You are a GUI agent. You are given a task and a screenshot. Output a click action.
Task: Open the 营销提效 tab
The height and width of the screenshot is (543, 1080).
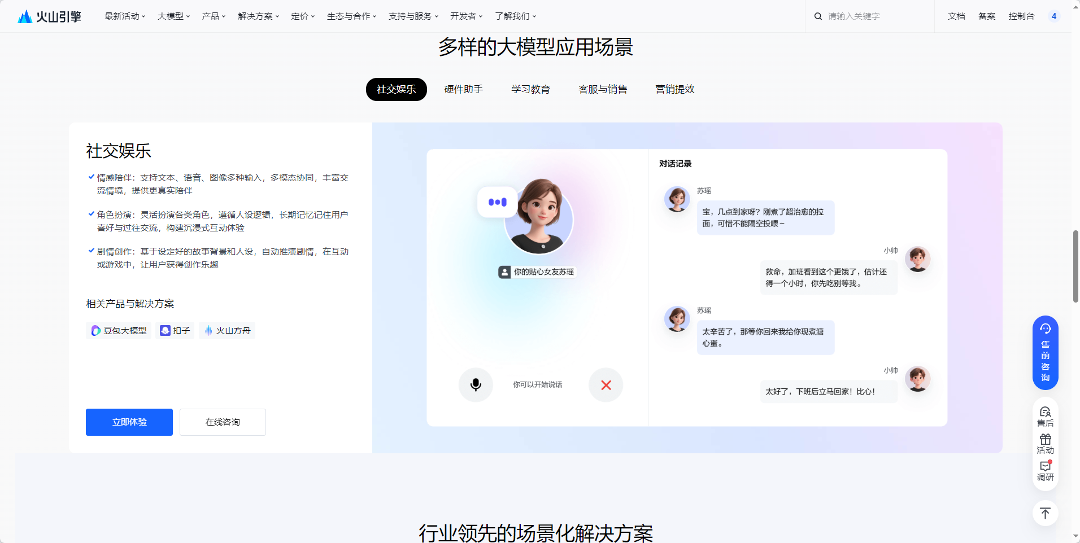pyautogui.click(x=675, y=89)
